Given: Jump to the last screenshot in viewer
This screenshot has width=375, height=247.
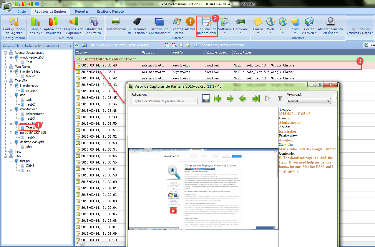Looking at the screenshot, I should 255,99.
